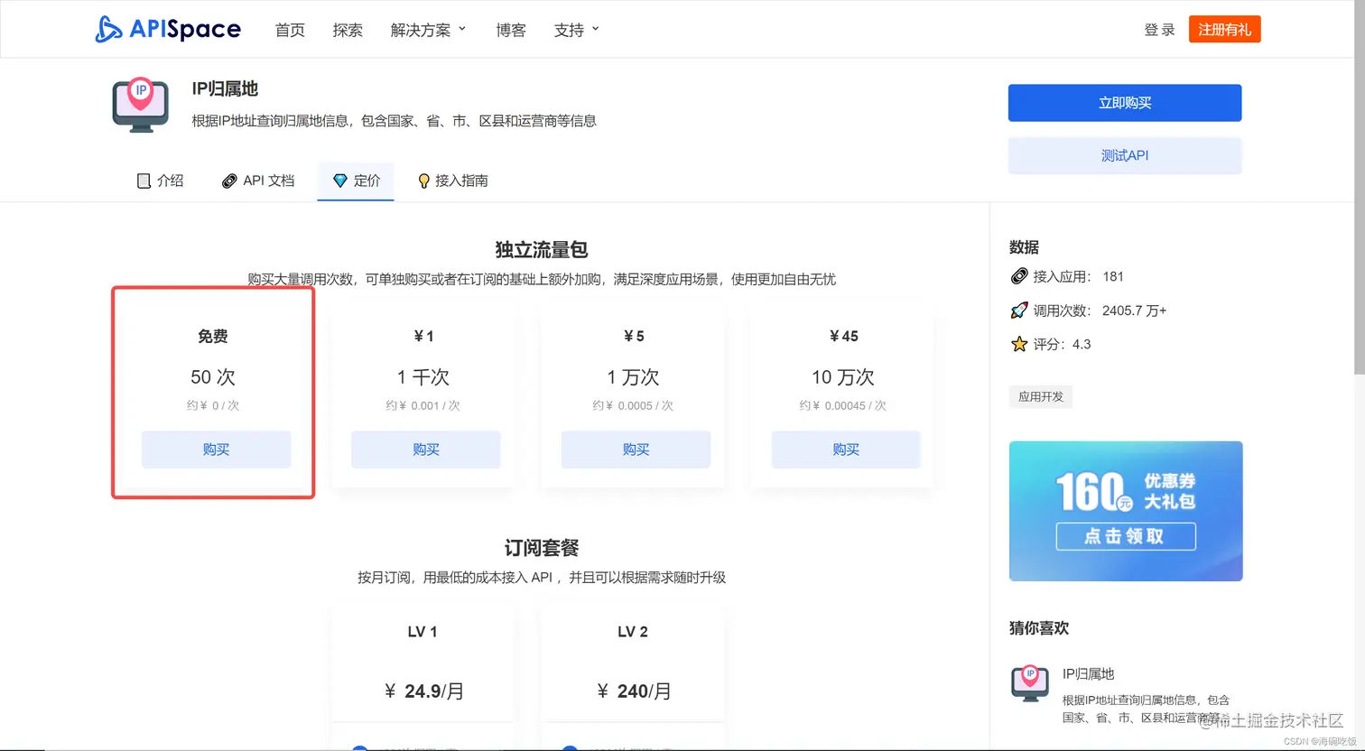Click the chain-link icon beside API 文档
Screen dimensions: 1365x751
(x=230, y=181)
